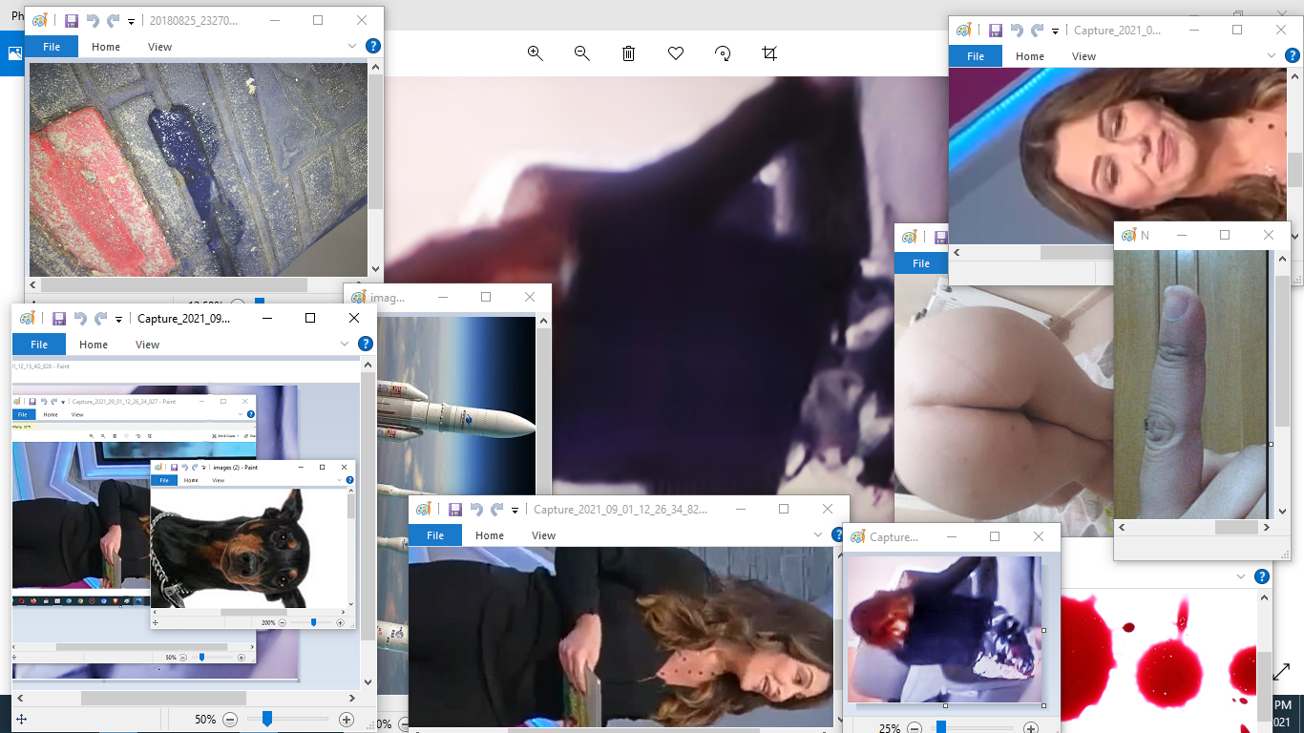Viewport: 1304px width, 733px height.
Task: Open Customize Quick Access Toolbar arrow in 20180825 window
Action: coord(132,21)
